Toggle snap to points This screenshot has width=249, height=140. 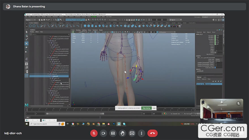pyautogui.click(x=98, y=20)
